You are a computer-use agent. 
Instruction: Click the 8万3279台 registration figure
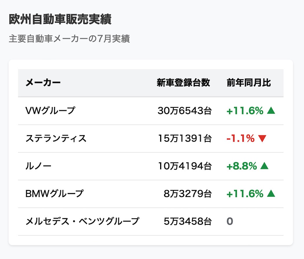(x=188, y=194)
